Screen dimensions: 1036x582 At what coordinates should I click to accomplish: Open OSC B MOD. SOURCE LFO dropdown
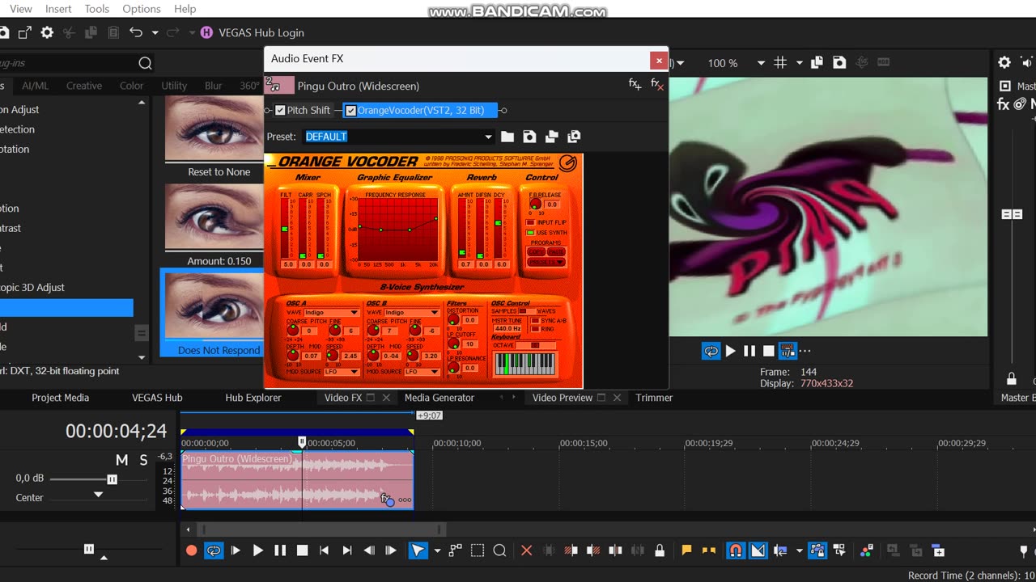434,372
